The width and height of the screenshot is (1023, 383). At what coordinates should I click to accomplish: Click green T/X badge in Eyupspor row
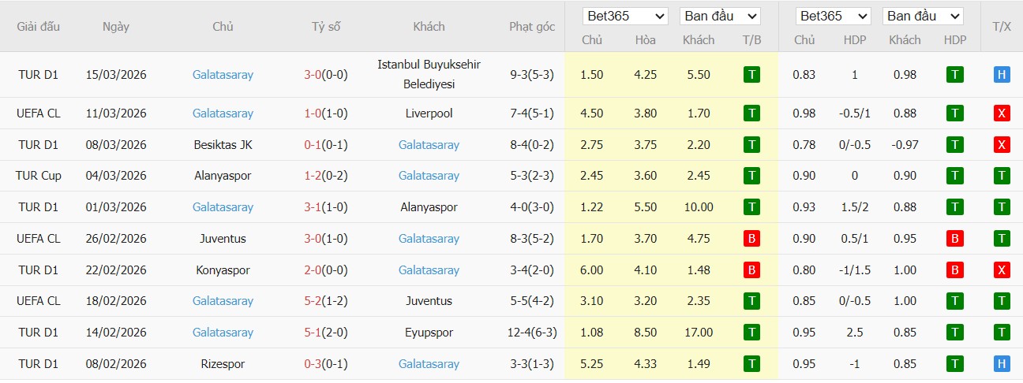click(1002, 333)
